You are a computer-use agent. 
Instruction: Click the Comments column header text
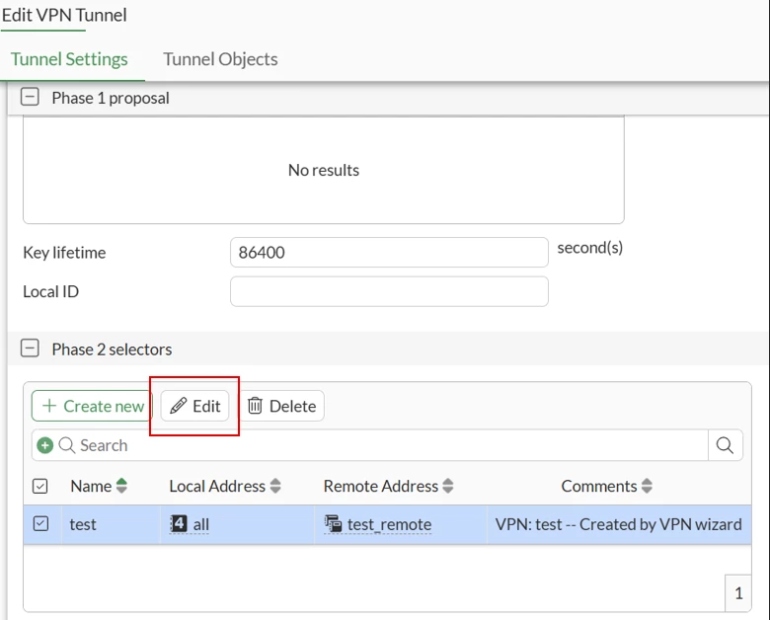[x=599, y=486]
